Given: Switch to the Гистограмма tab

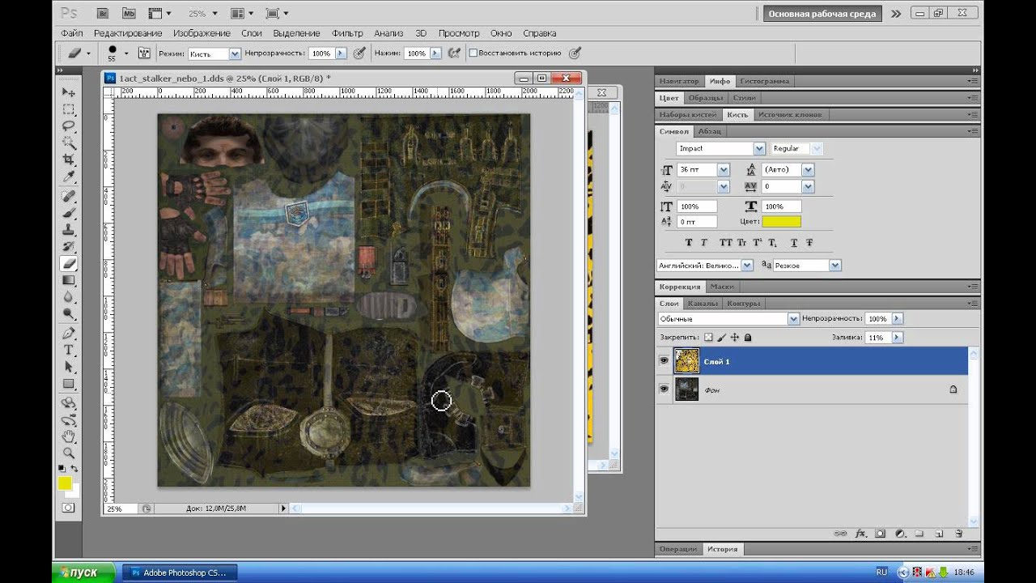Looking at the screenshot, I should click(764, 81).
